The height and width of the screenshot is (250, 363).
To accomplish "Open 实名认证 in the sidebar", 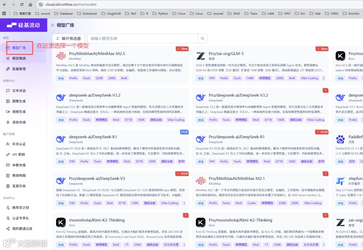I will coord(23,144).
